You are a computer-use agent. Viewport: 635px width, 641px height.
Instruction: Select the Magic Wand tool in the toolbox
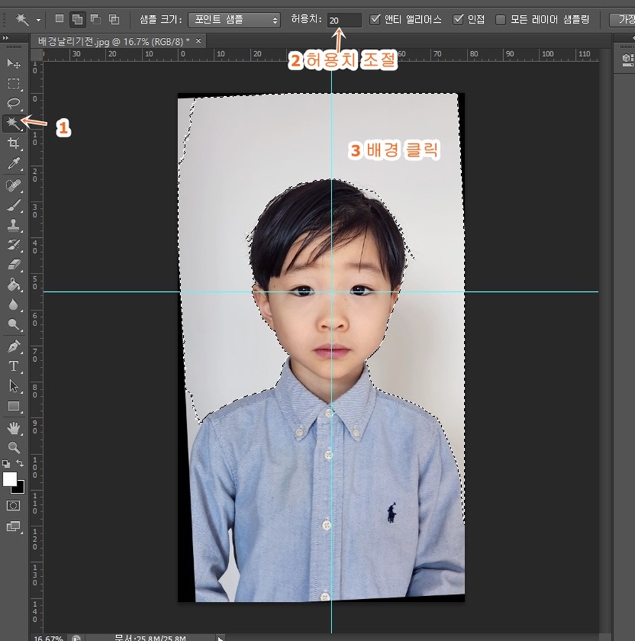point(14,123)
